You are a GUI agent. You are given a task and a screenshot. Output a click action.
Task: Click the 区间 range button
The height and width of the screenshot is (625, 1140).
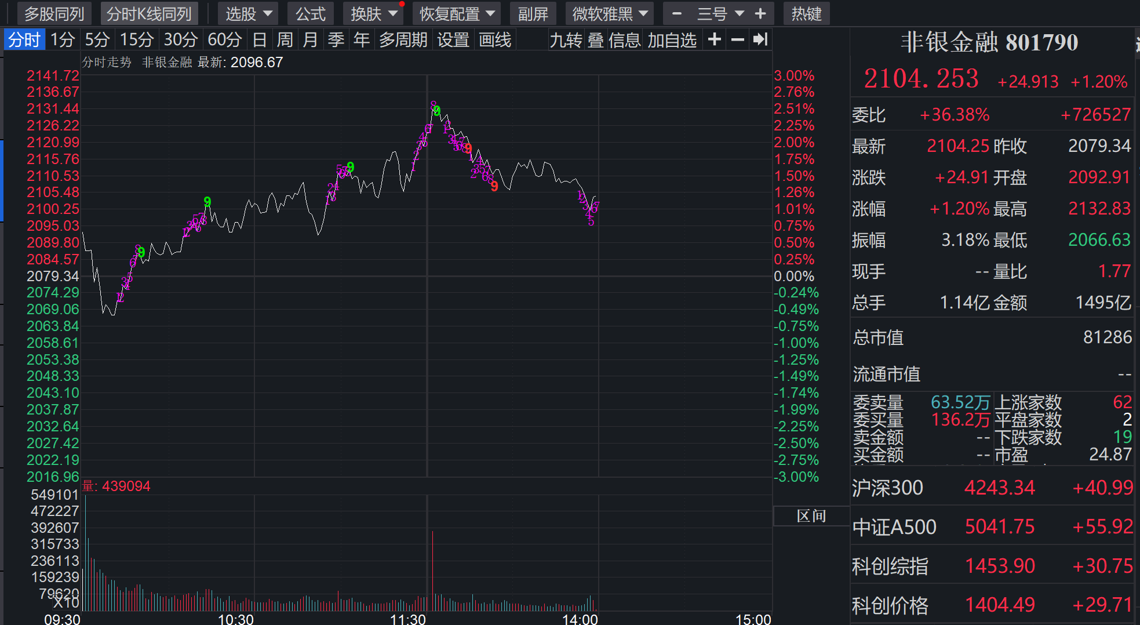tap(811, 515)
